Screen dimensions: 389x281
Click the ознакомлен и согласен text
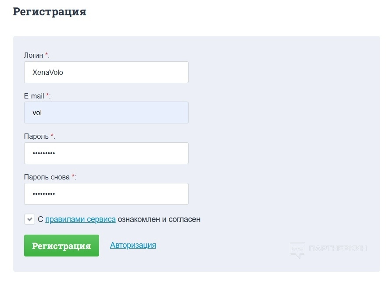(159, 219)
